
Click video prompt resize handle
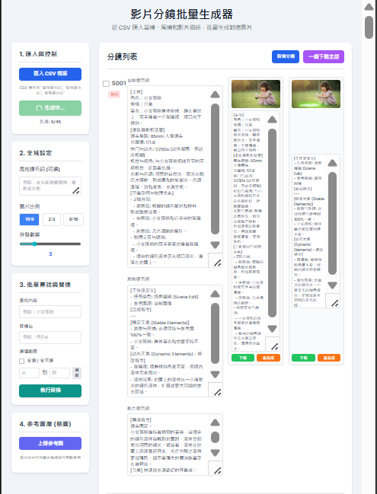[218, 471]
